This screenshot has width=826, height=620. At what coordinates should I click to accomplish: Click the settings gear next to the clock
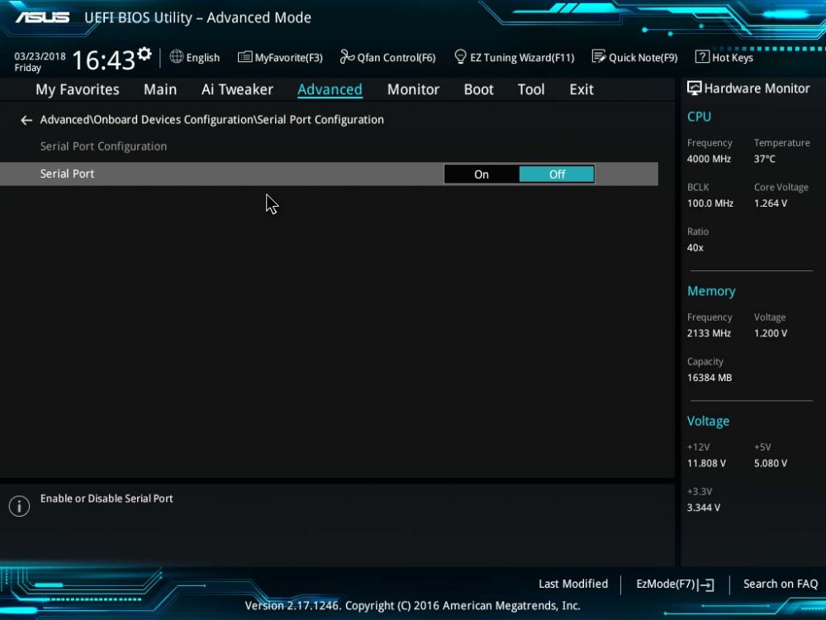[145, 55]
